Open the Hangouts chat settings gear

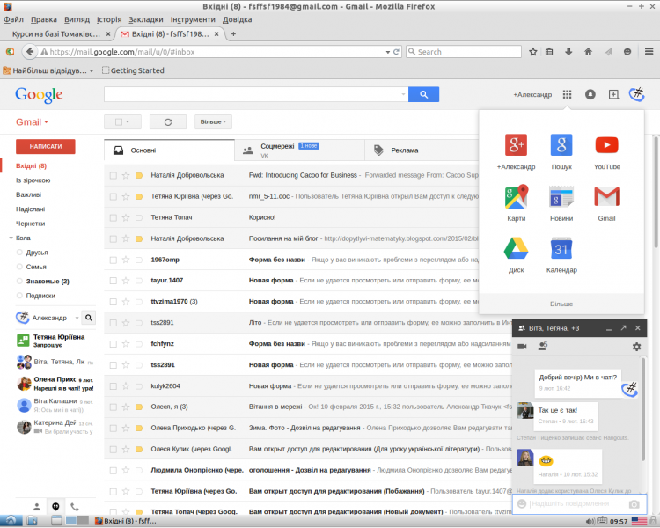pos(636,347)
